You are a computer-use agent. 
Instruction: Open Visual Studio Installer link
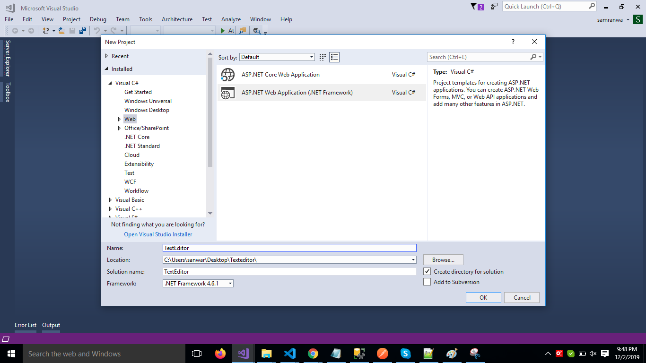click(158, 234)
